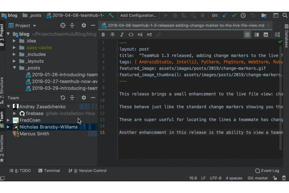Click the insert link icon
This screenshot has width=289, height=193.
click(x=159, y=35)
